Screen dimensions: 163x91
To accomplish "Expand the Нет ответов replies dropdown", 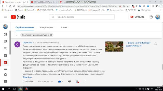I will pos(45,81).
